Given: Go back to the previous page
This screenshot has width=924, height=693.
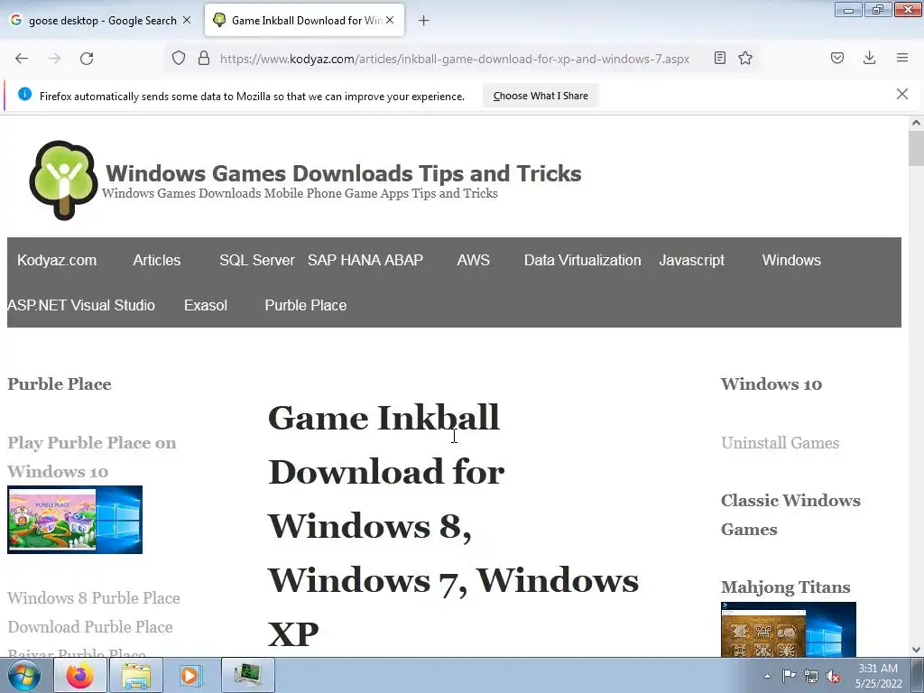Looking at the screenshot, I should coord(22,59).
